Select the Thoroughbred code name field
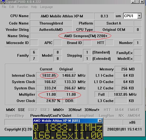146x140 pixels. tap(51, 23)
